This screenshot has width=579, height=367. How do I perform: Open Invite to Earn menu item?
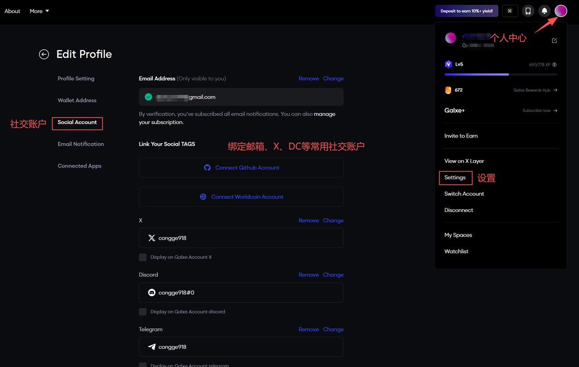(x=461, y=136)
